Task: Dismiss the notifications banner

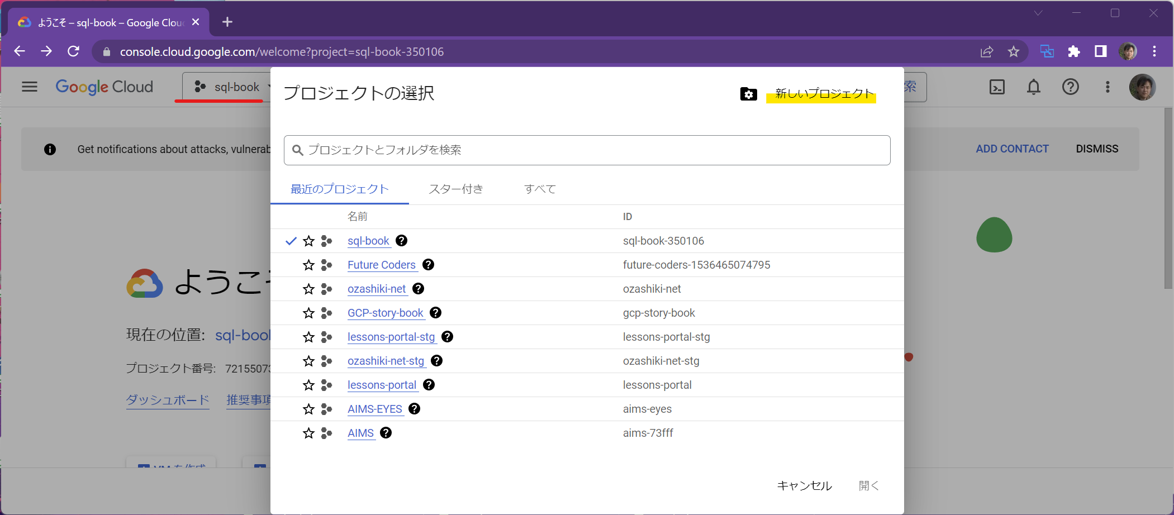Action: (1097, 149)
